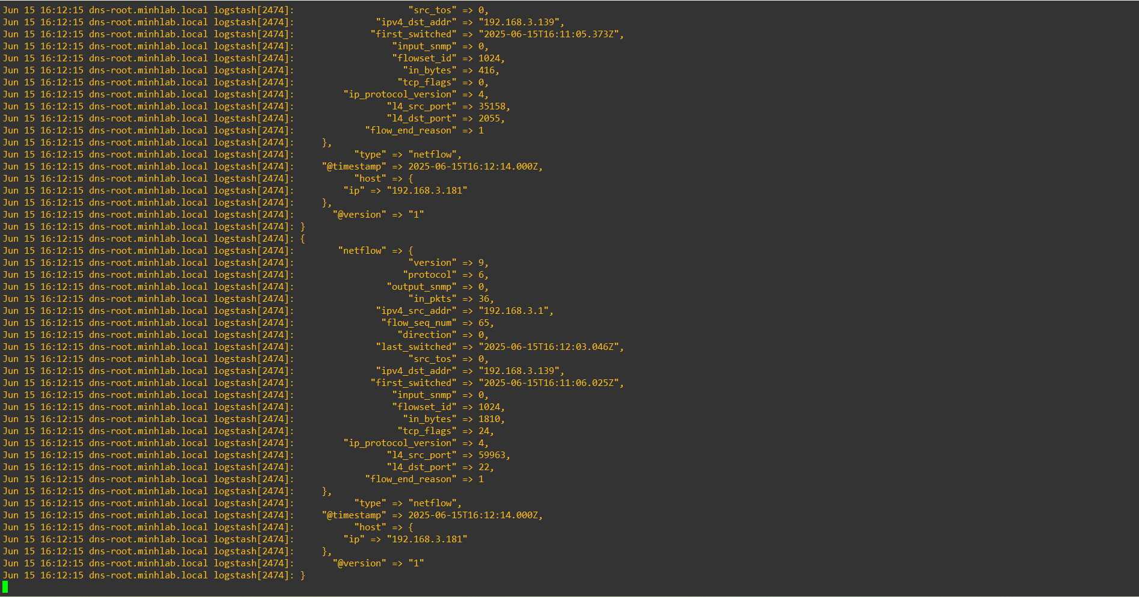Click the "version" => 9 value

click(481, 263)
